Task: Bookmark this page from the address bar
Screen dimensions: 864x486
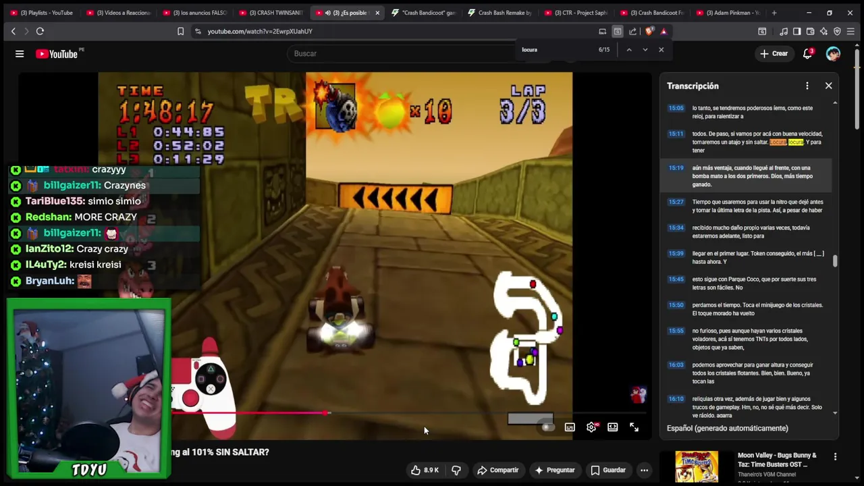Action: tap(180, 31)
